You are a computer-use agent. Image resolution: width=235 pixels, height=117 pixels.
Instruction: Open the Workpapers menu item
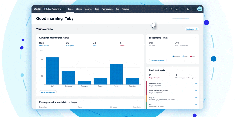point(107,9)
